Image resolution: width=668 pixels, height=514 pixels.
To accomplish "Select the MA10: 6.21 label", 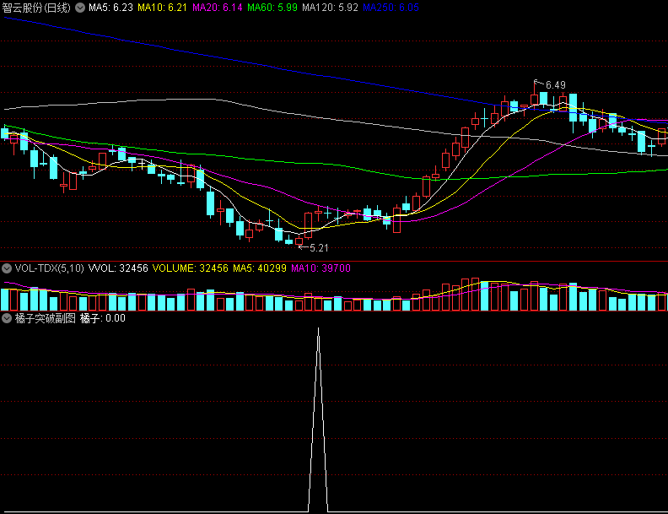I will tap(162, 8).
